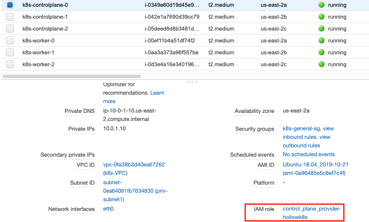Screen dimensions: 369x222
Task: Open the k8s-general-sg security group link
Action: pyautogui.click(x=302, y=129)
